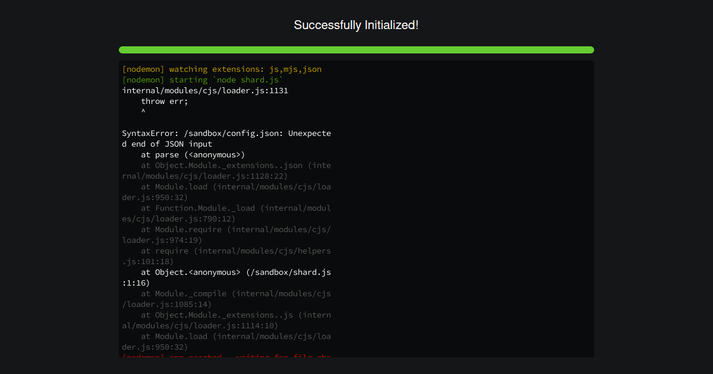Click the red app crashed nodemon message
Image resolution: width=713 pixels, height=374 pixels.
(226, 357)
